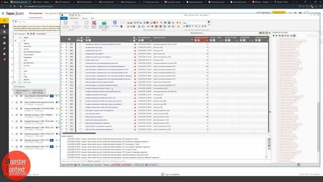Viewport: 323px width, 182px height.
Task: Expand the first tree row arrow in popup list
Action: [x=15, y=40]
